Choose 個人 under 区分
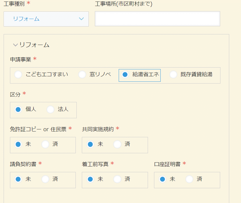This screenshot has width=241, height=203. click(18, 109)
